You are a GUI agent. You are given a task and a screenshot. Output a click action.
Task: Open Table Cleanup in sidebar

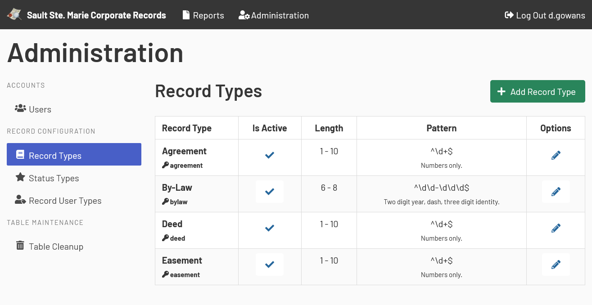74,247
